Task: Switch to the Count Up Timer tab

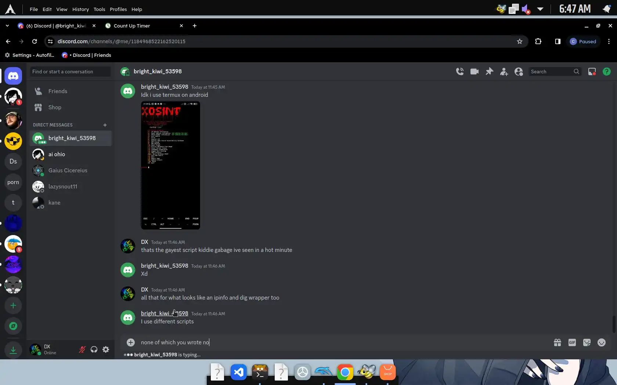Action: pos(144,26)
